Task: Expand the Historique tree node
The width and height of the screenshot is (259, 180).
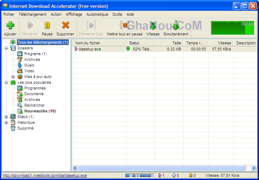Action: point(6,122)
